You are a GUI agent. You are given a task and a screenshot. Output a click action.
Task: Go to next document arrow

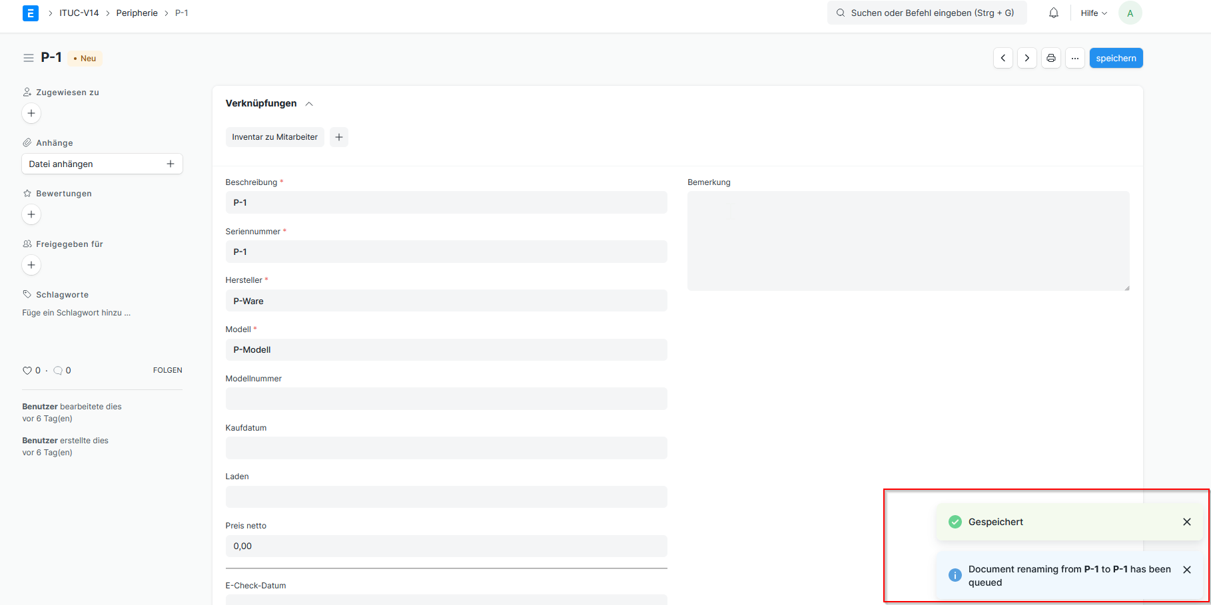click(x=1027, y=58)
